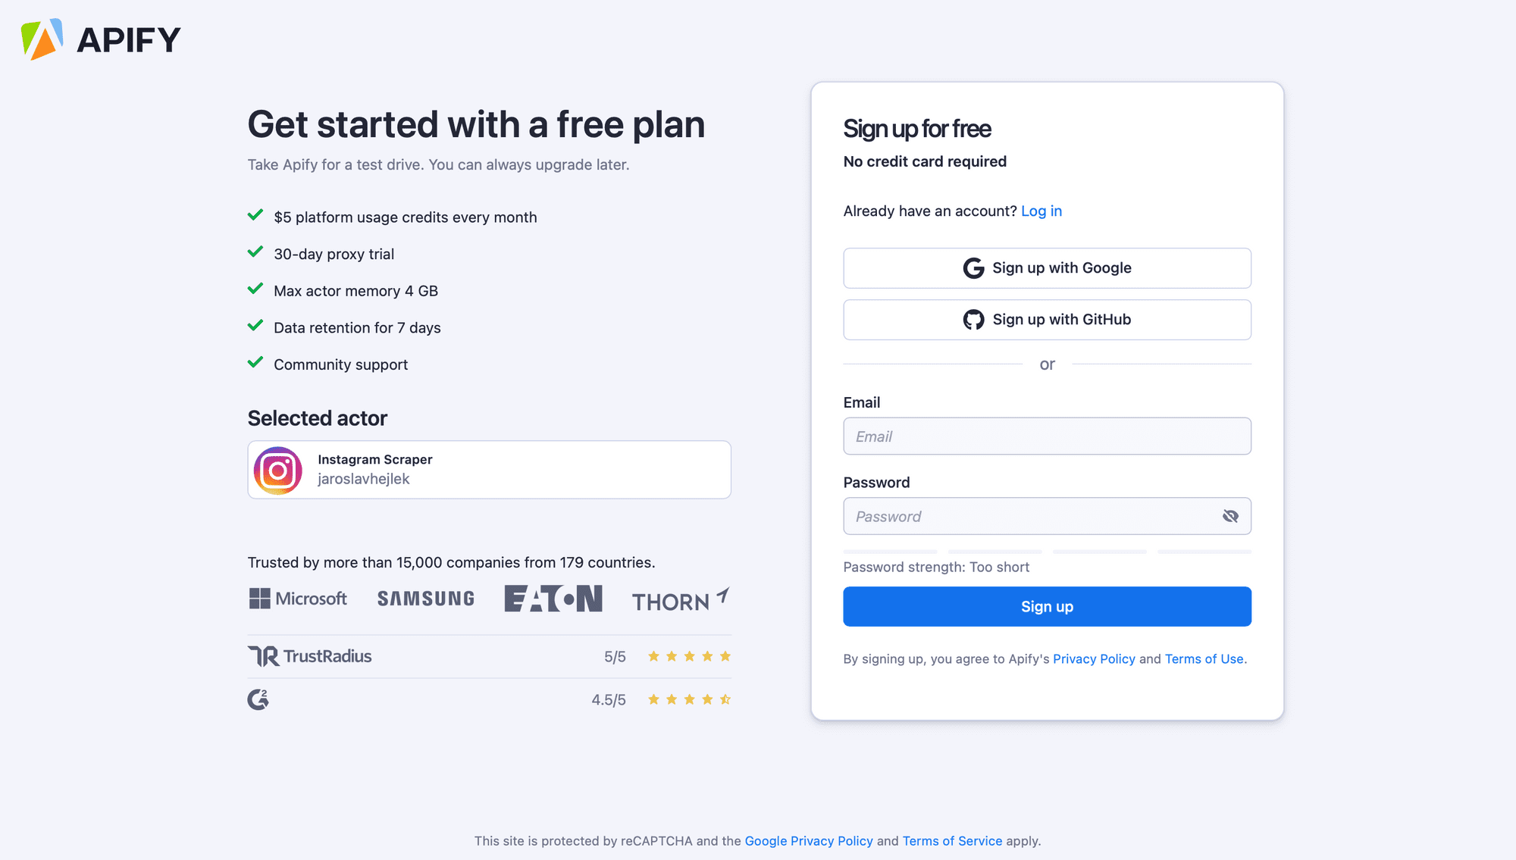The width and height of the screenshot is (1516, 860).
Task: Click the Instagram Scraper actor icon
Action: point(278,468)
